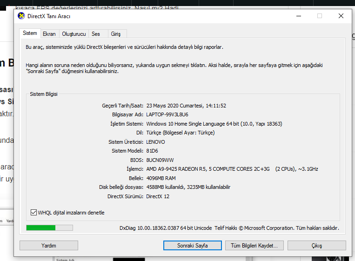355x261 pixels.
Task: Click the DirectX Sürümü label
Action: [126, 196]
